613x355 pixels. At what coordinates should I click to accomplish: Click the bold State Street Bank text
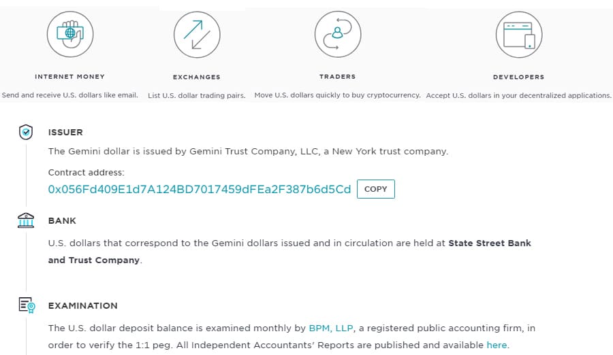tap(489, 243)
